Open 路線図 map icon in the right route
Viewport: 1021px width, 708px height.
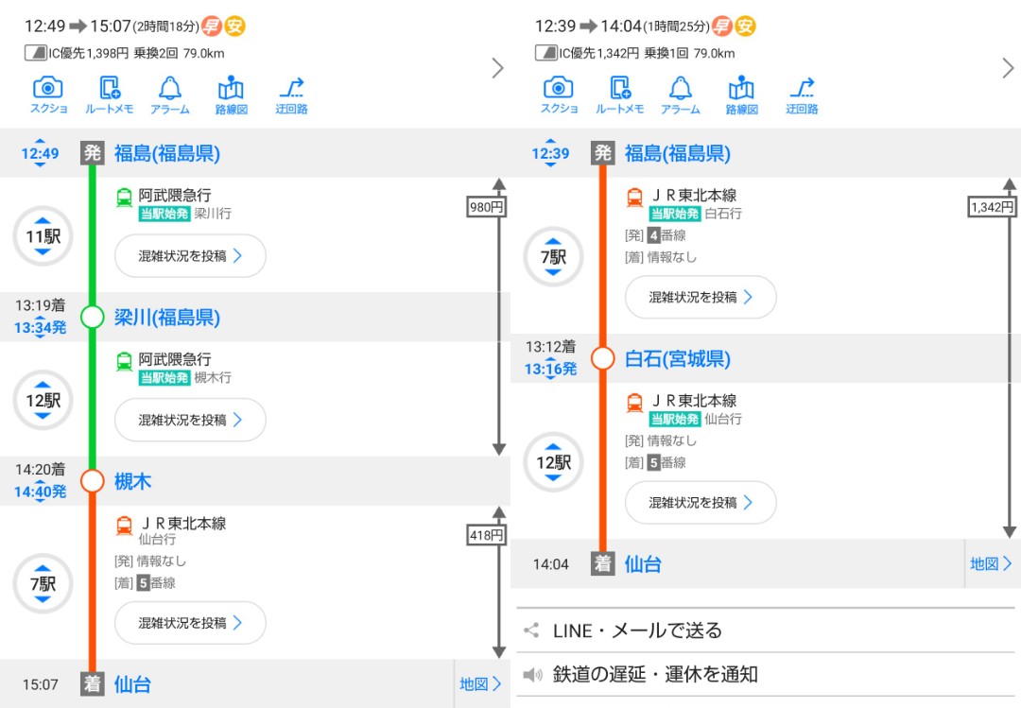[x=741, y=95]
